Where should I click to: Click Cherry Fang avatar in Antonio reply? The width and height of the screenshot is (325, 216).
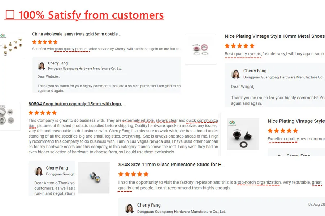[39, 171]
